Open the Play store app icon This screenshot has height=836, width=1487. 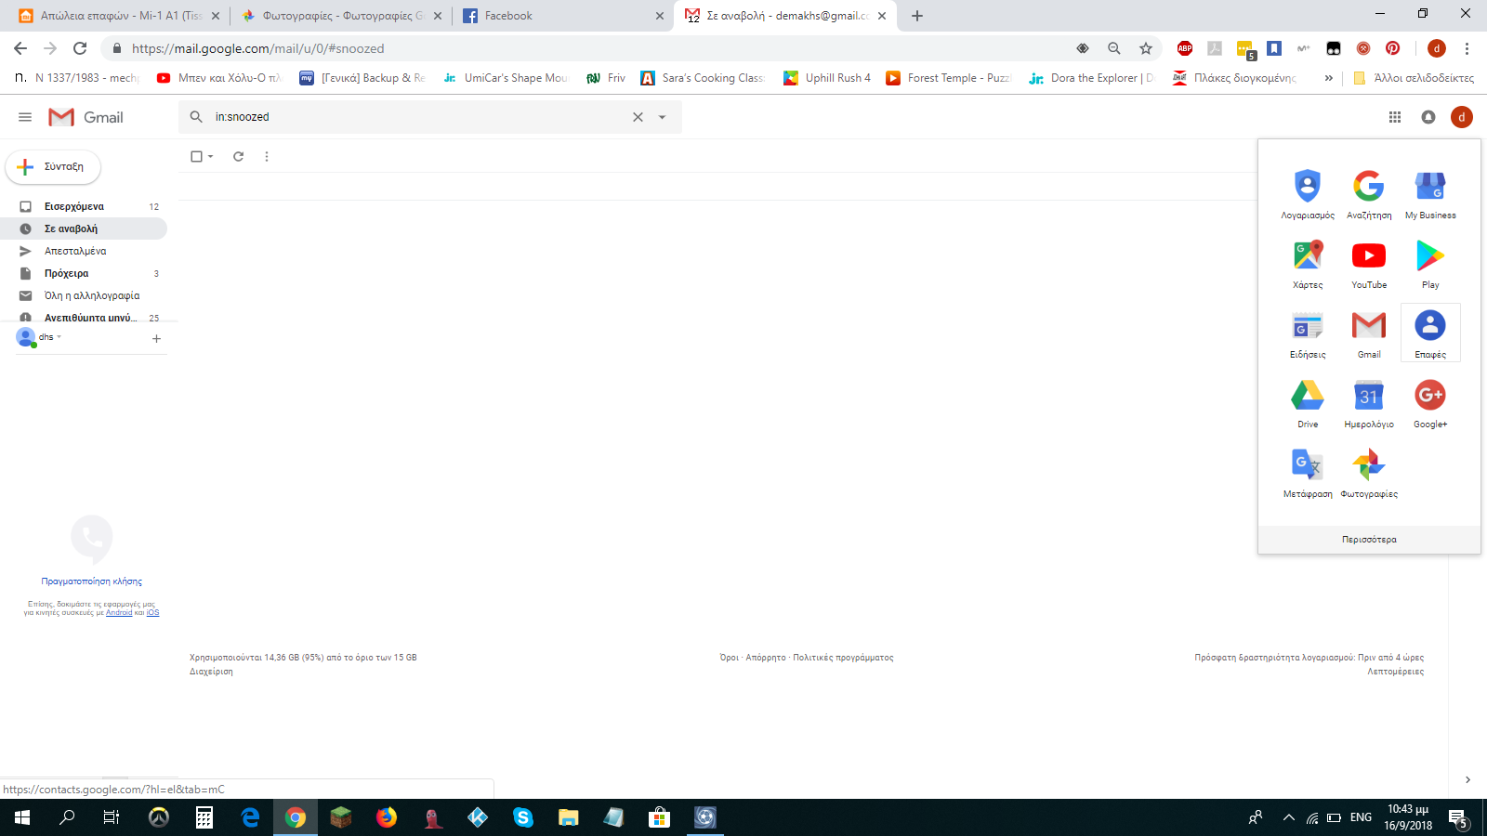(1430, 264)
